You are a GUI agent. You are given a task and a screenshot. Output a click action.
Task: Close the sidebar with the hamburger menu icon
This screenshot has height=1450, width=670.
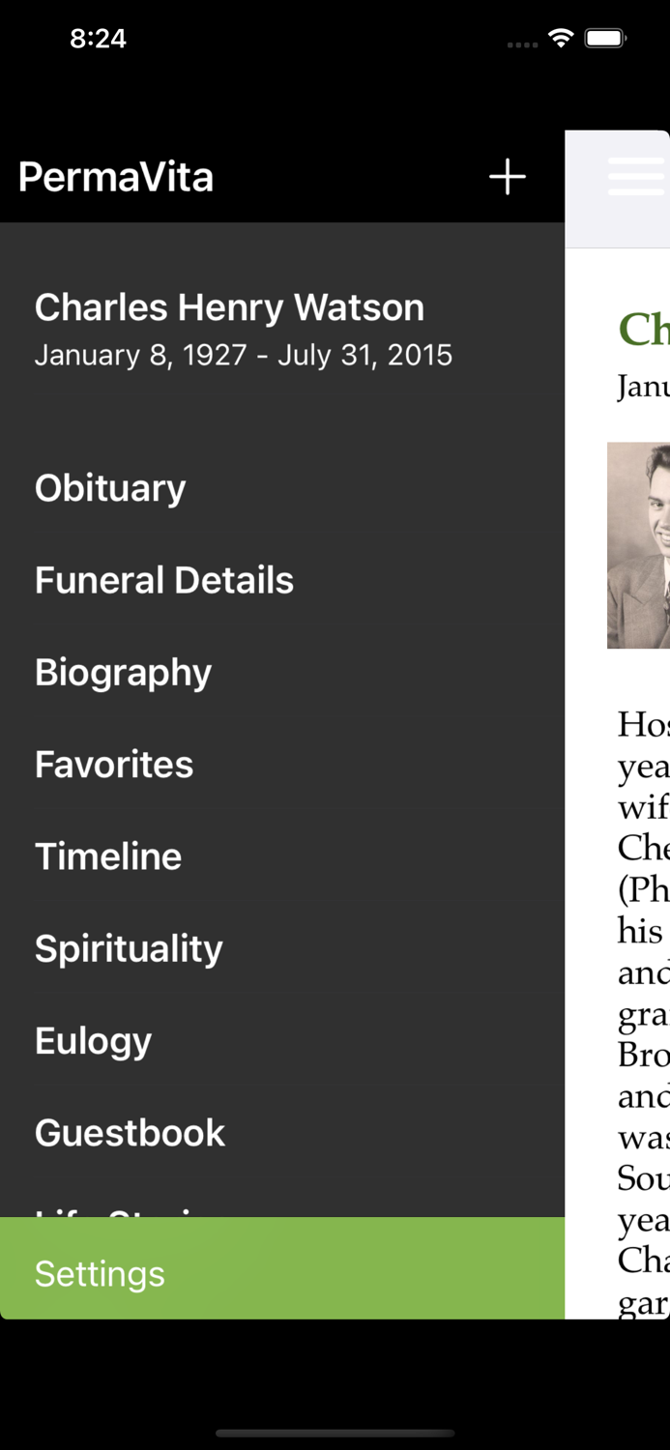pyautogui.click(x=635, y=177)
